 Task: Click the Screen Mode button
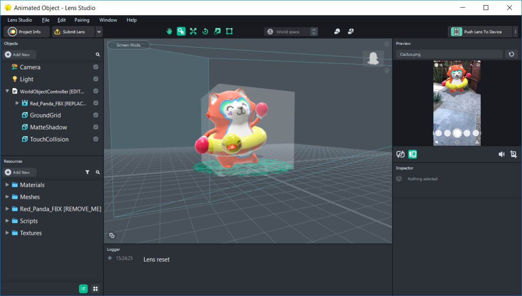coord(128,45)
